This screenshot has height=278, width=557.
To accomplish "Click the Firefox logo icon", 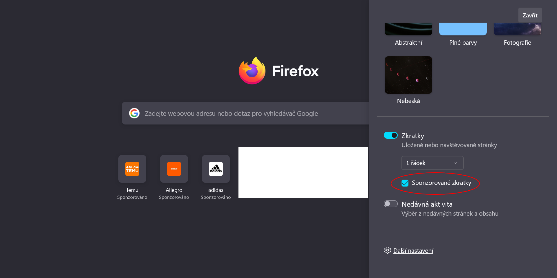I will pyautogui.click(x=252, y=71).
